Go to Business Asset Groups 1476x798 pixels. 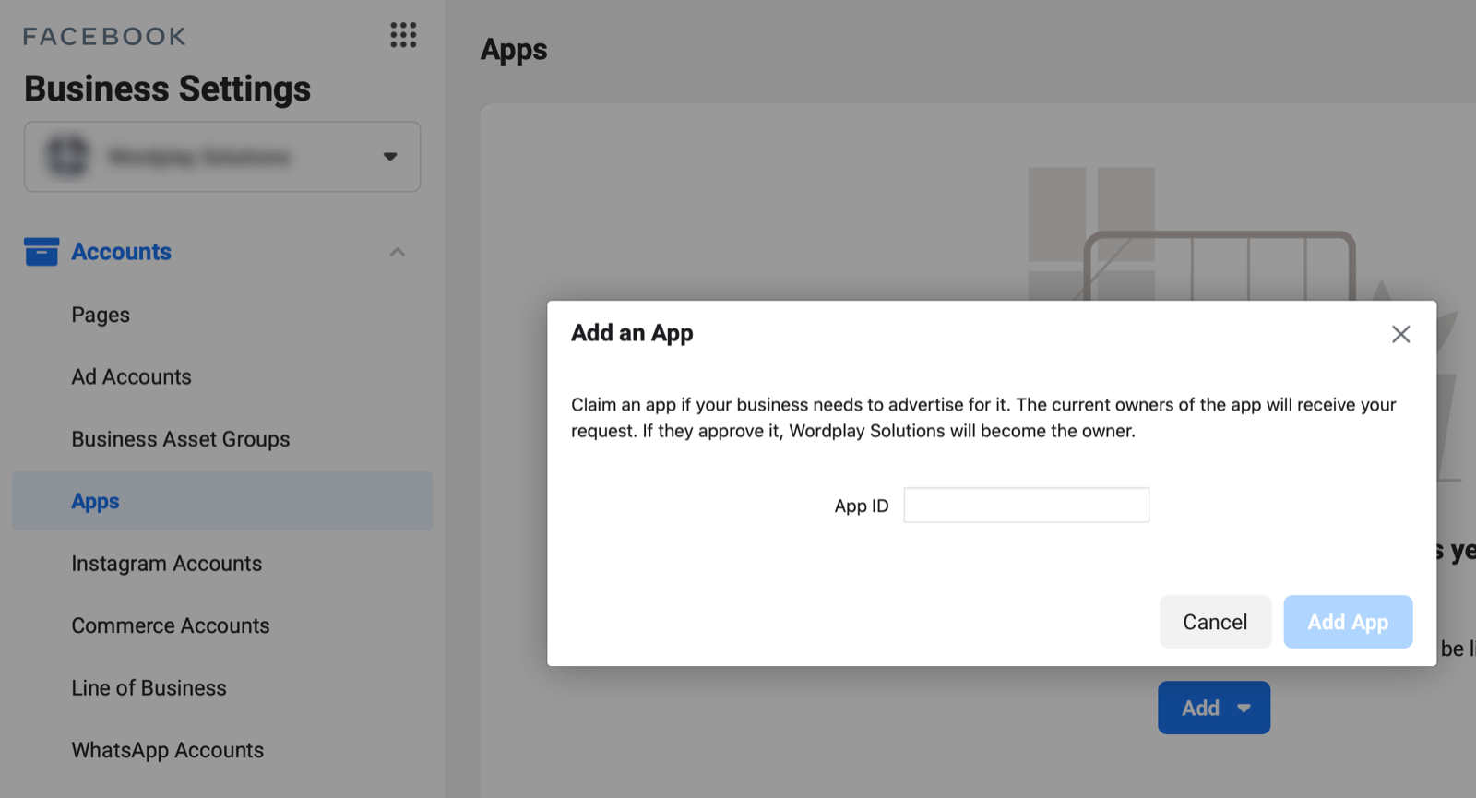click(x=181, y=439)
